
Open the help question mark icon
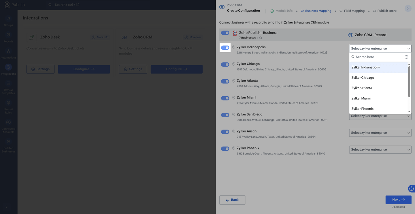[x=412, y=189]
